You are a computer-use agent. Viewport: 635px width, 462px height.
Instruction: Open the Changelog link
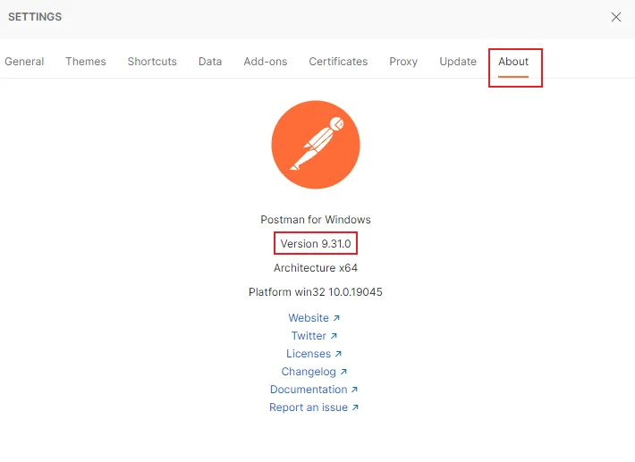coord(314,372)
